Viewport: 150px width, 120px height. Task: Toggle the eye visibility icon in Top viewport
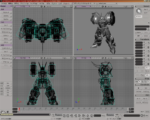[x=44, y=6]
